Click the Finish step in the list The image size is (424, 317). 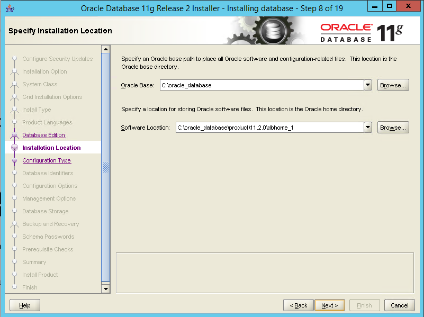(x=30, y=287)
